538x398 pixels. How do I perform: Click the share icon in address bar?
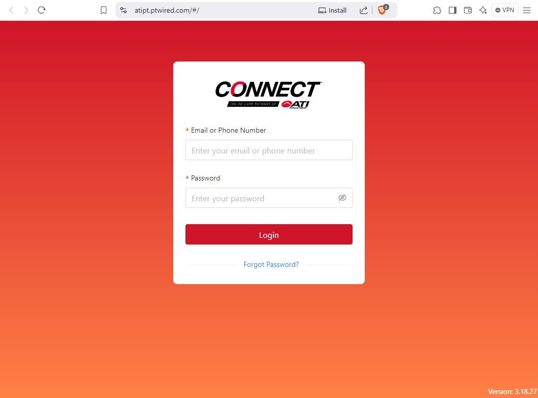[364, 10]
